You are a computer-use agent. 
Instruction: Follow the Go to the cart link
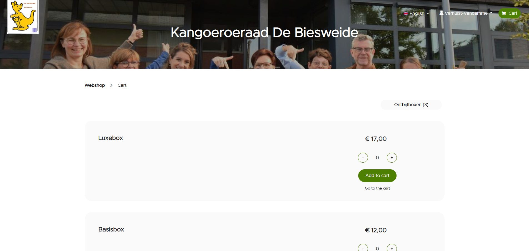click(377, 188)
